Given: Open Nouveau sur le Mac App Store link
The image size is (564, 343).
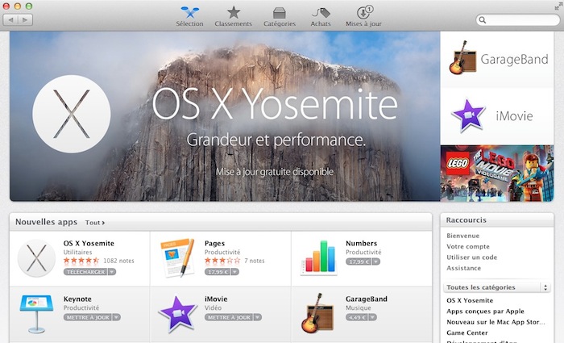Looking at the screenshot, I should point(496,322).
